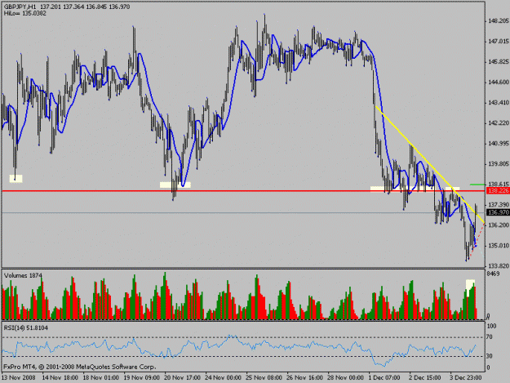Click the 28 Nov 00:00 time label
This screenshot has height=383, width=510.
coord(345,377)
